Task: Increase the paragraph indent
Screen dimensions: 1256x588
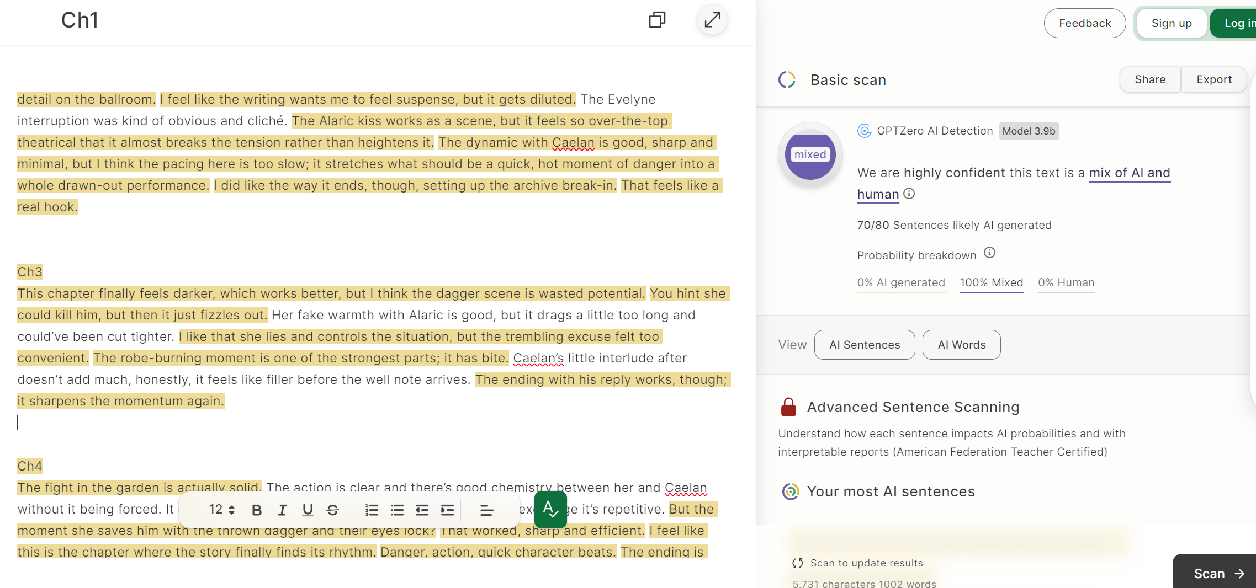Action: [447, 510]
